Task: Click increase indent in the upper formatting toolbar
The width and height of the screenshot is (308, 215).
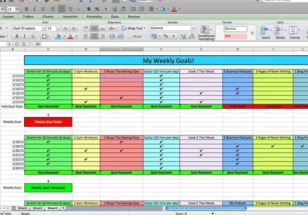Action: coord(141,9)
